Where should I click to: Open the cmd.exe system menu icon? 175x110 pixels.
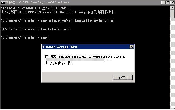[2, 2]
